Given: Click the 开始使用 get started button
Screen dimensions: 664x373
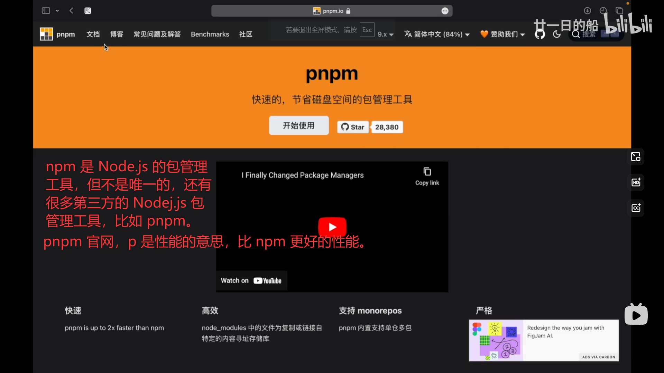Looking at the screenshot, I should point(299,126).
